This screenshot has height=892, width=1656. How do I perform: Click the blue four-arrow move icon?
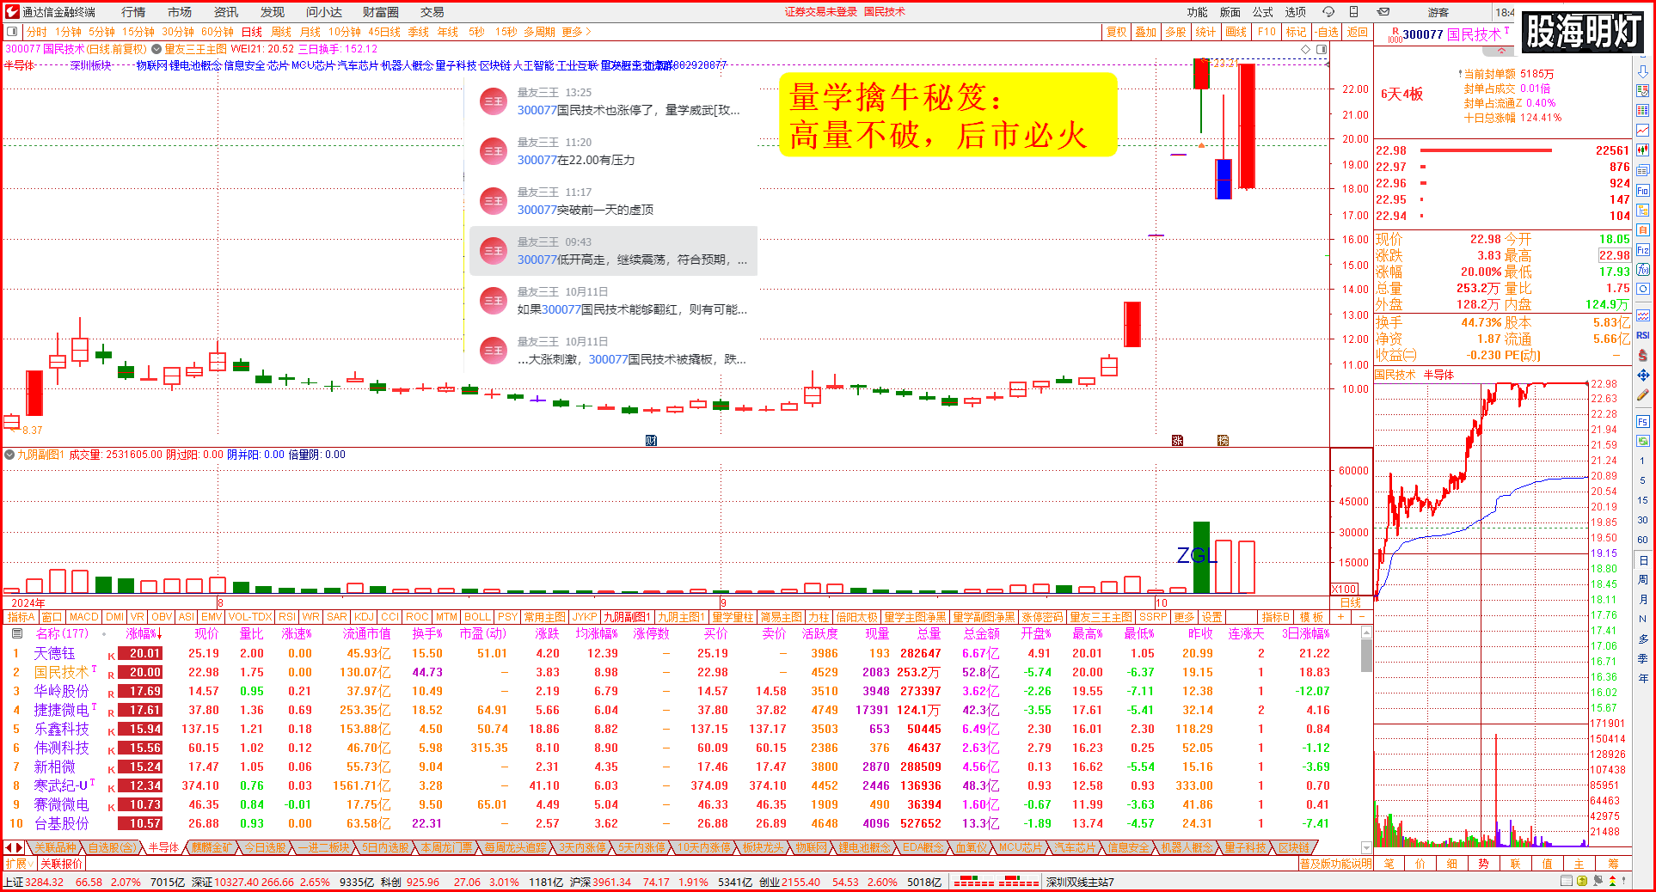(1643, 376)
